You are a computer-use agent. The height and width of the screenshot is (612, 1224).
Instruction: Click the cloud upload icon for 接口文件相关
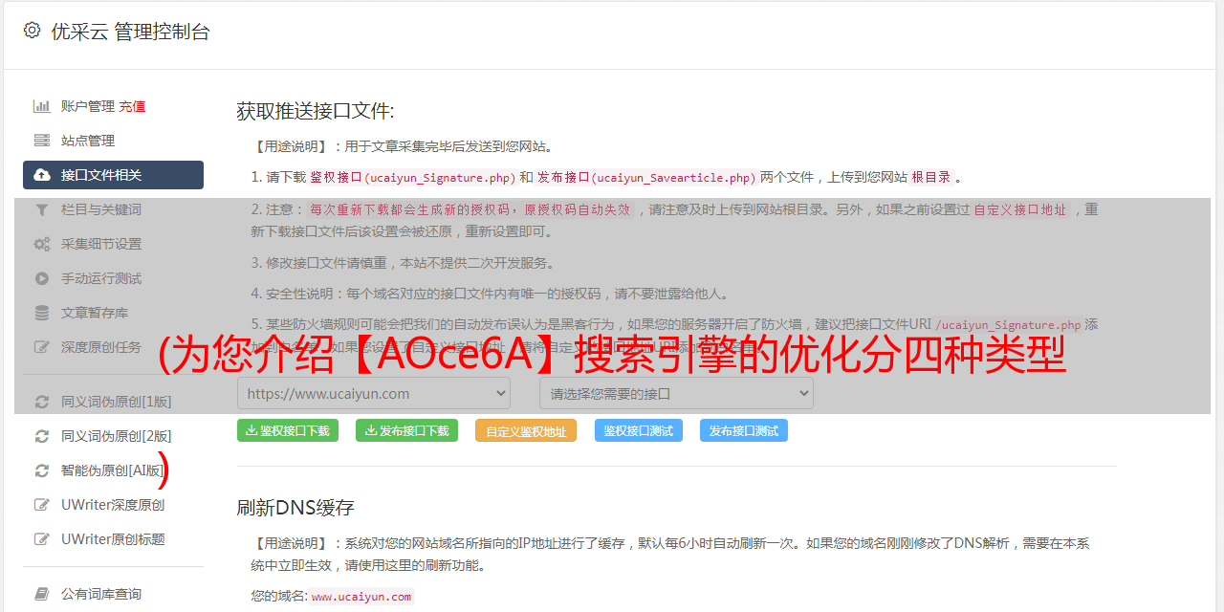click(41, 175)
